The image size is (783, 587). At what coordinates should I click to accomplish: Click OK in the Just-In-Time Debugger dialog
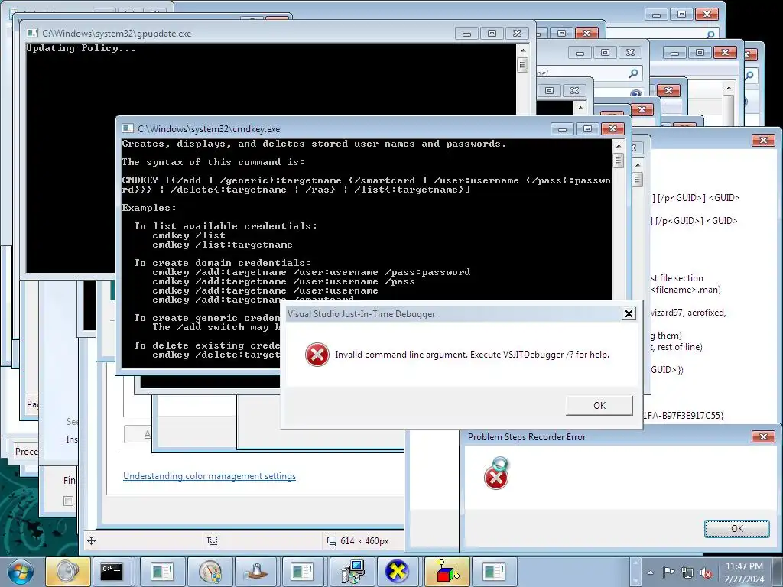599,405
